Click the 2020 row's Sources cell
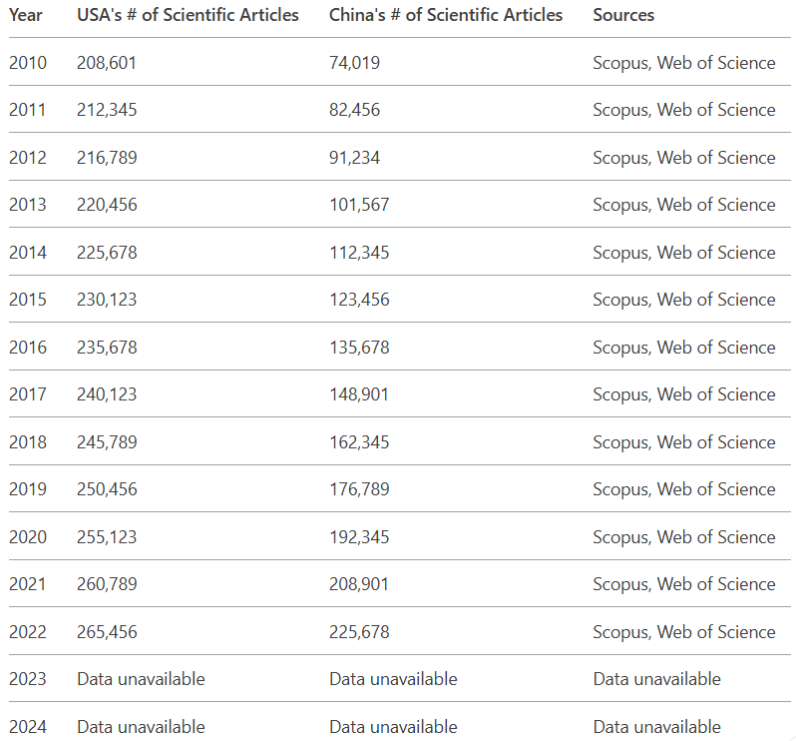The image size is (796, 741). click(683, 537)
